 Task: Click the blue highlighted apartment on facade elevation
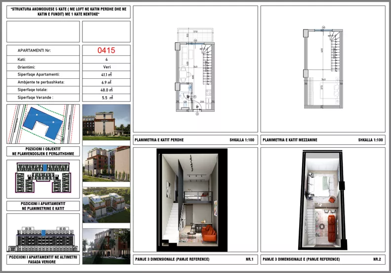coord(43,233)
